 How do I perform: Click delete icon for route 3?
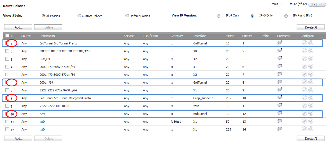click(x=311, y=59)
